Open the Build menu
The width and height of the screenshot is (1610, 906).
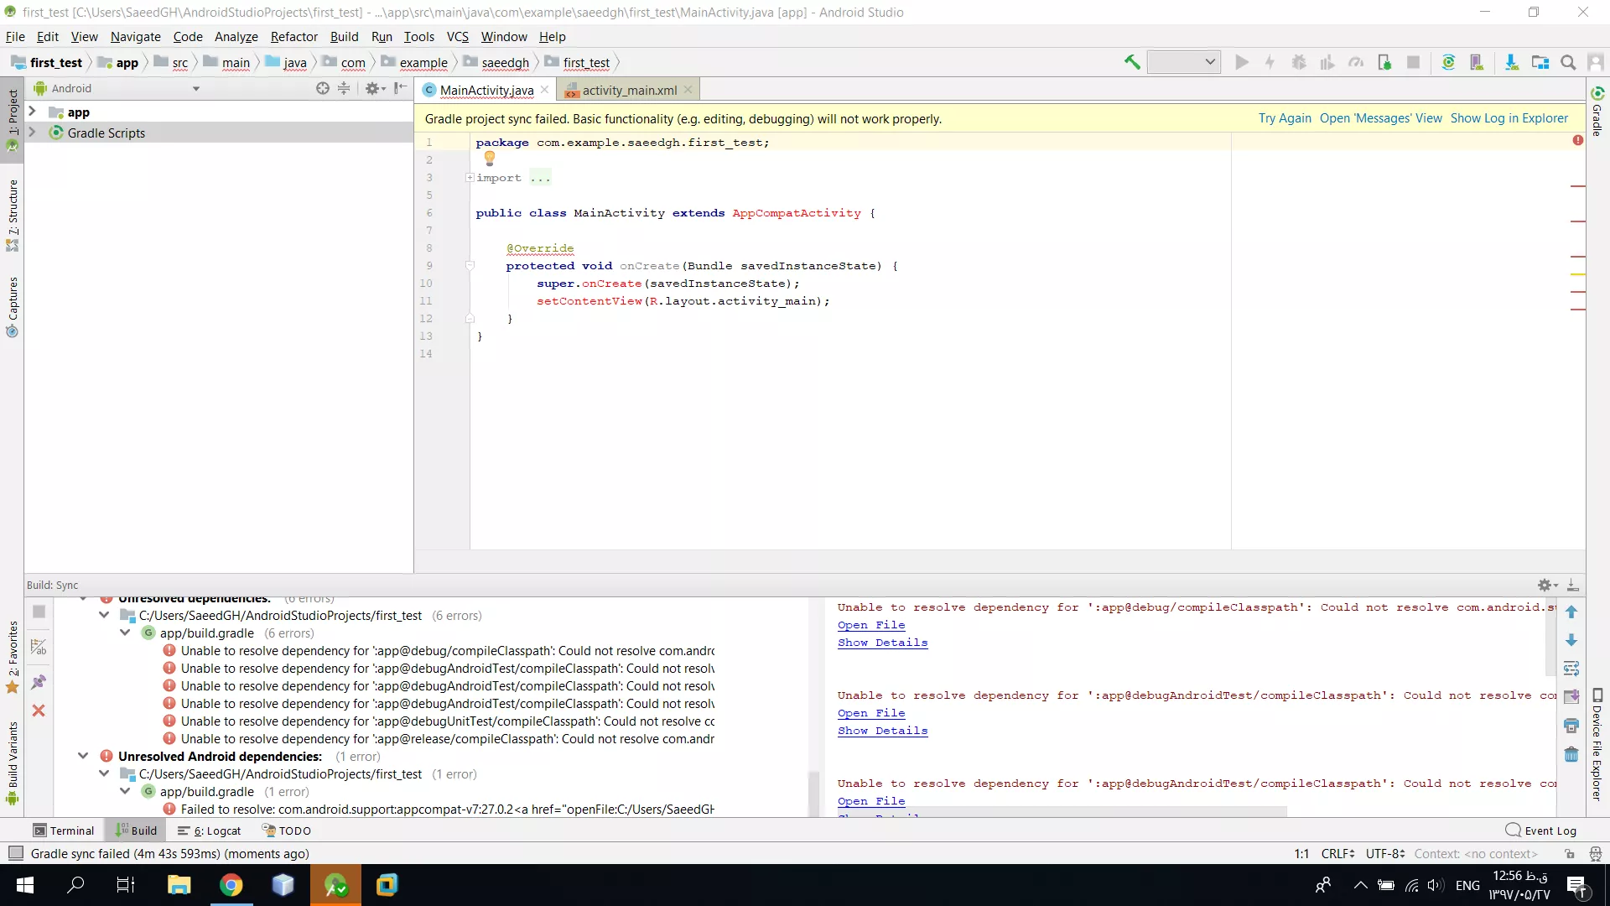click(x=344, y=37)
